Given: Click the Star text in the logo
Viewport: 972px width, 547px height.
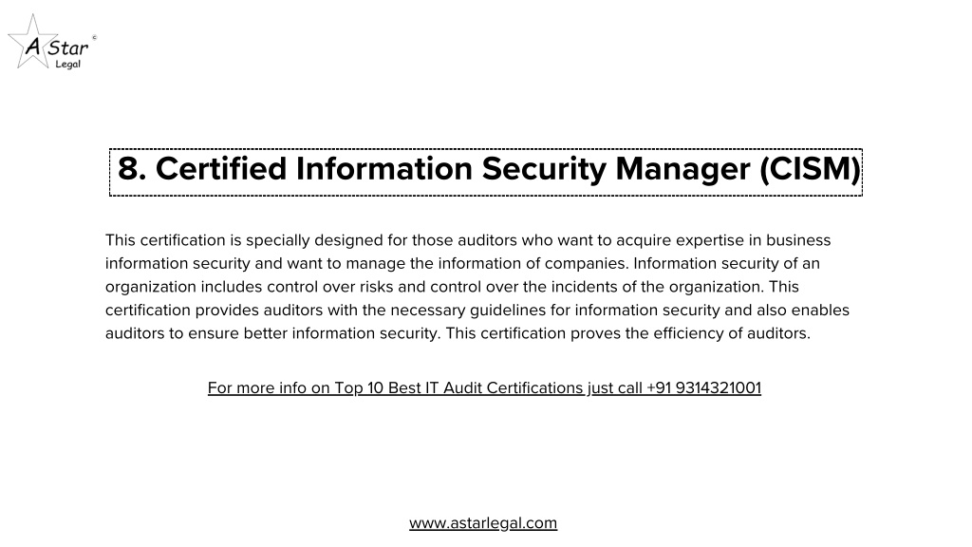Looking at the screenshot, I should (68, 47).
